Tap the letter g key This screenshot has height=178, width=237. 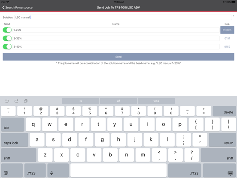pyautogui.click(x=102, y=140)
